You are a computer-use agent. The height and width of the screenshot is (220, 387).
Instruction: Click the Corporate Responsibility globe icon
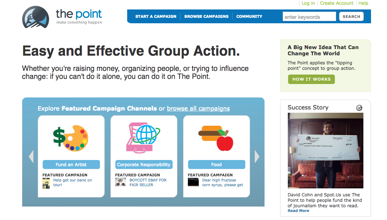pos(144,137)
